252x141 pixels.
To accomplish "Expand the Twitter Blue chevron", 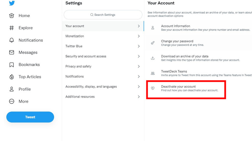I will (139, 46).
